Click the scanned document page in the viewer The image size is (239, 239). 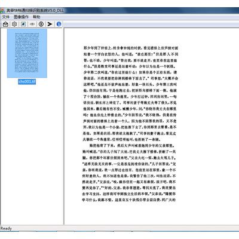tap(130, 124)
